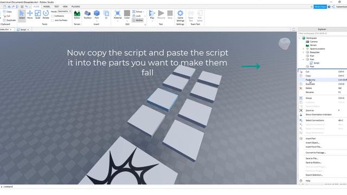Viewport: 347px width, 195px height.
Task: Click Copy in the Clipboard section
Action: pos(8,11)
